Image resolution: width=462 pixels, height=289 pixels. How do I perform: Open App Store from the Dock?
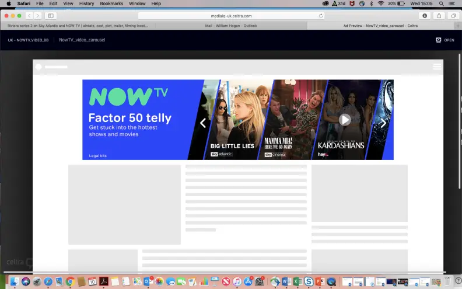click(249, 281)
